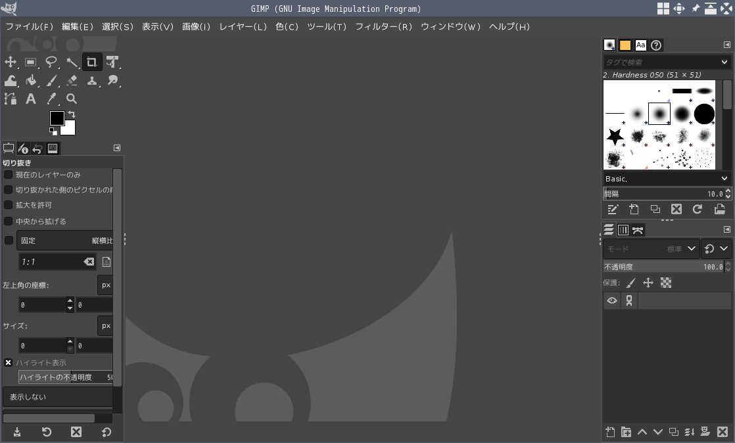Toggle lock pixels paintbrush icon
Viewport: 735px width, 443px height.
[631, 283]
